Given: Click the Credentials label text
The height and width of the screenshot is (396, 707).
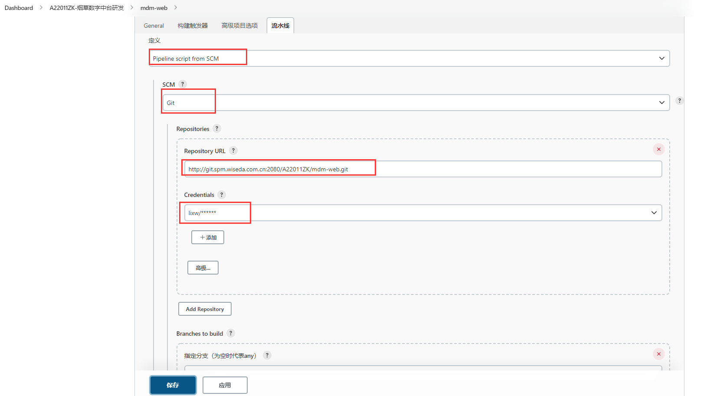Looking at the screenshot, I should [x=199, y=195].
